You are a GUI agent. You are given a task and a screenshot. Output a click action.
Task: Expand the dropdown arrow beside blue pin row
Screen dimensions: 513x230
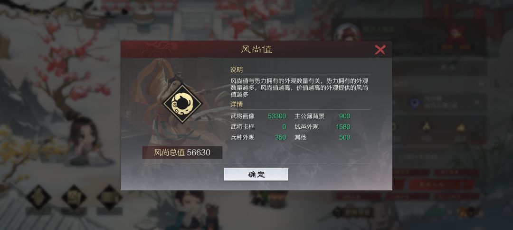[476, 103]
